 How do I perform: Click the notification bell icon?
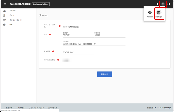click(x=157, y=4)
